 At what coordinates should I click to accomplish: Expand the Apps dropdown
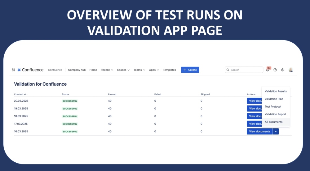pyautogui.click(x=154, y=70)
